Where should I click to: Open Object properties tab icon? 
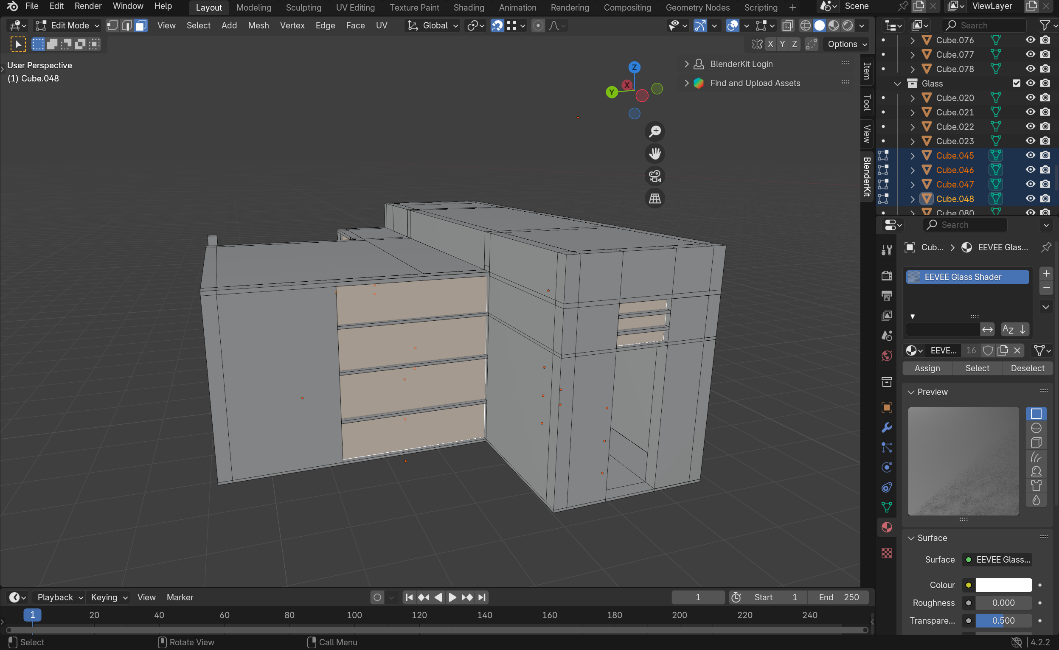pyautogui.click(x=887, y=407)
